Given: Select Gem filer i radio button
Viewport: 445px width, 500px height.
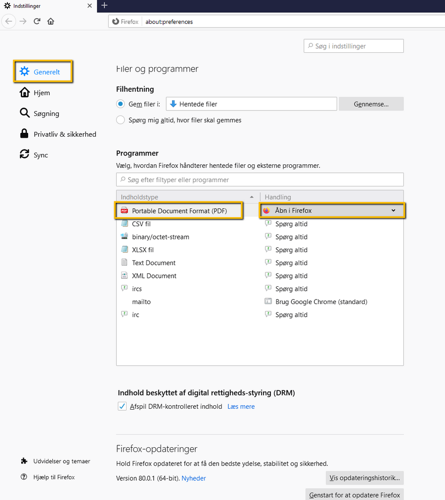Looking at the screenshot, I should (x=121, y=104).
